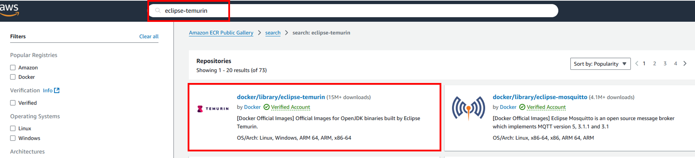
Task: Click Docker publisher link on eclipse-mosquitto card
Action: coord(508,107)
